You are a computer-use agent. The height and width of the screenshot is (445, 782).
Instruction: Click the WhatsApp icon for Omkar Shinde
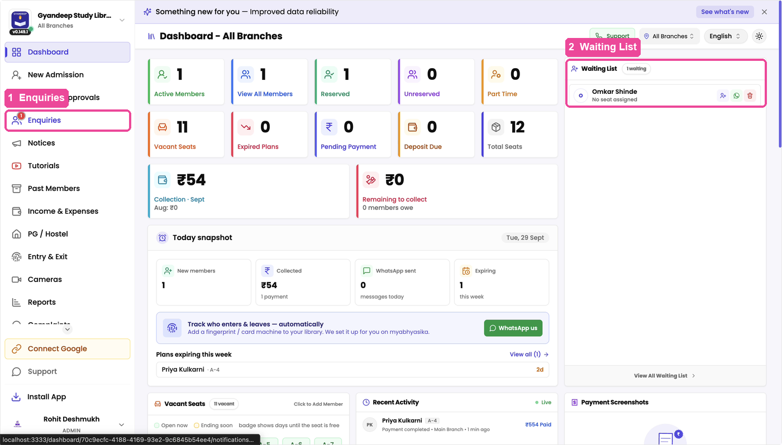tap(736, 95)
